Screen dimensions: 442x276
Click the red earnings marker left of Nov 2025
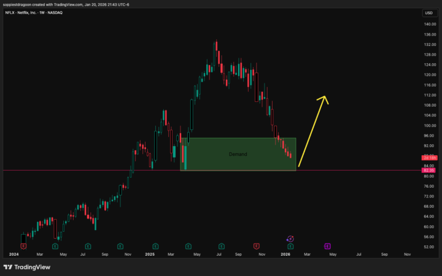click(256, 247)
